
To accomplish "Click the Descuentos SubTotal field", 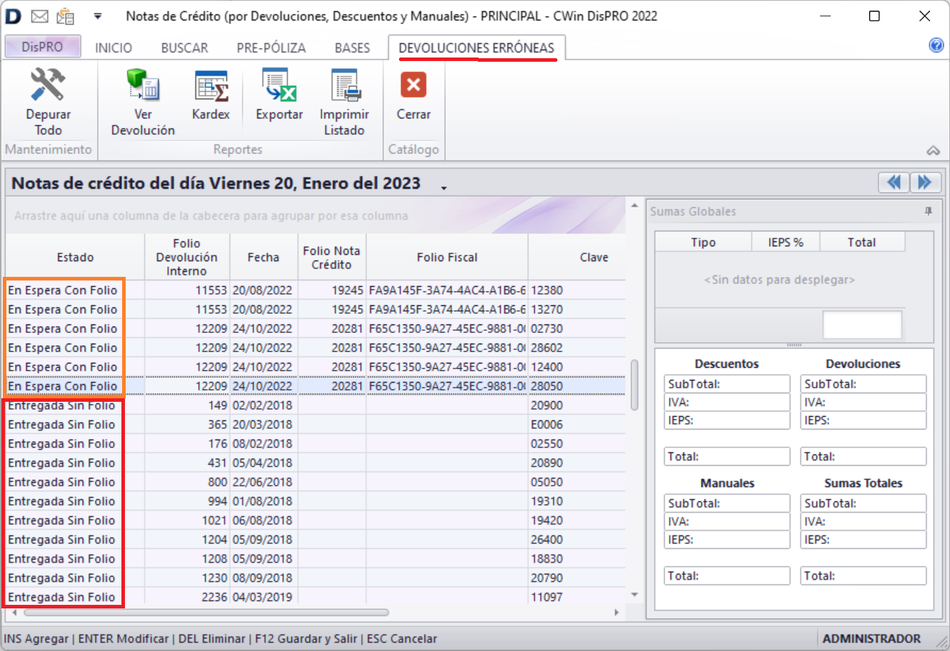I will coord(727,384).
